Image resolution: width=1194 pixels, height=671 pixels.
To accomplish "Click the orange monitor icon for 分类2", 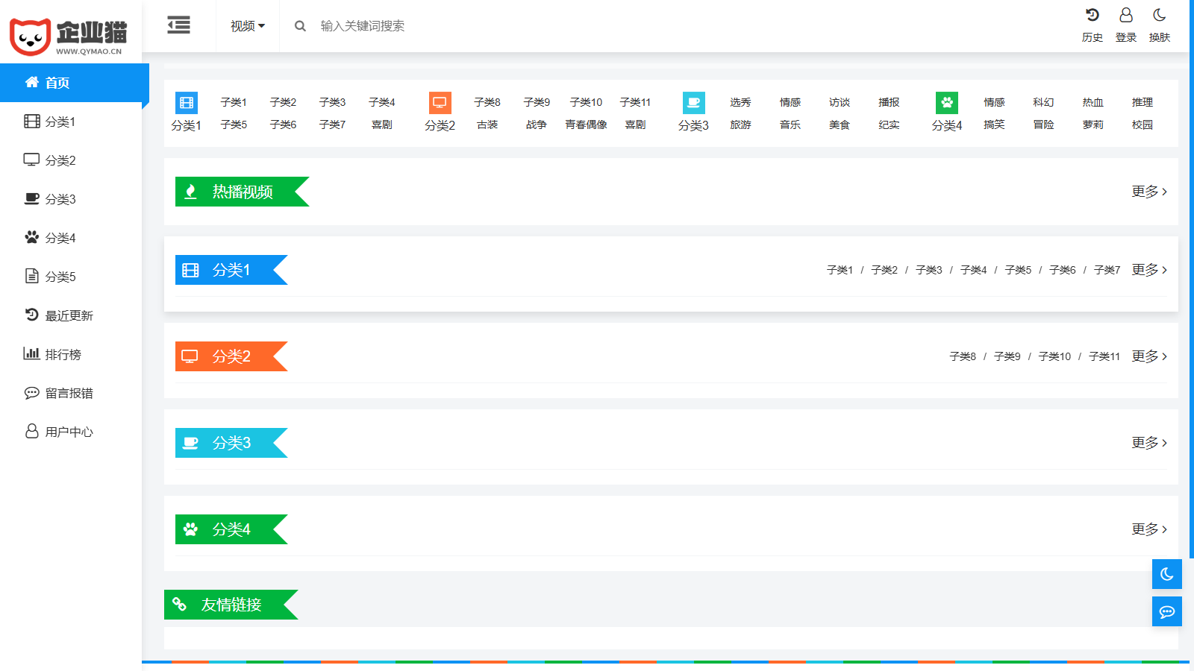I will [x=440, y=103].
